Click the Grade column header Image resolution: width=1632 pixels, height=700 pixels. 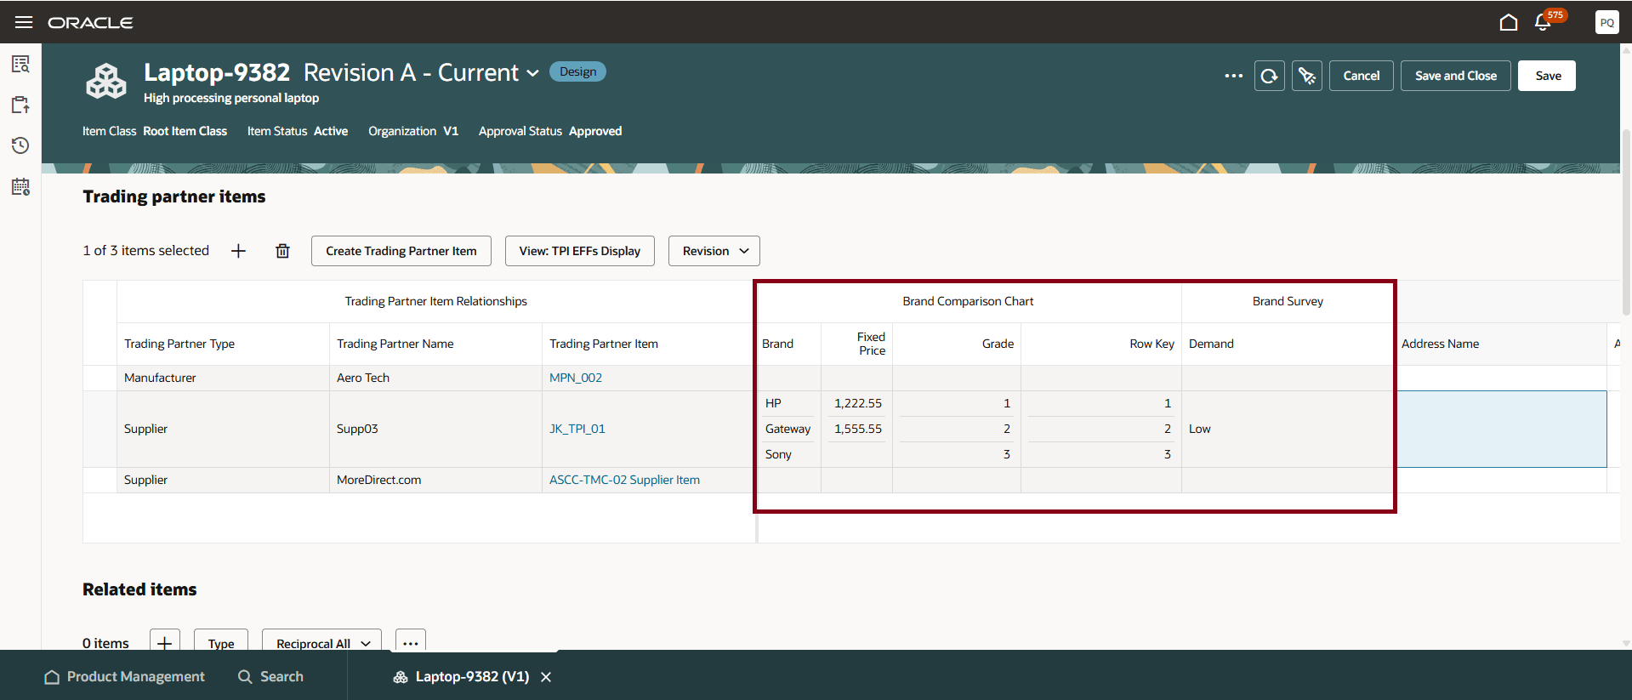point(957,344)
